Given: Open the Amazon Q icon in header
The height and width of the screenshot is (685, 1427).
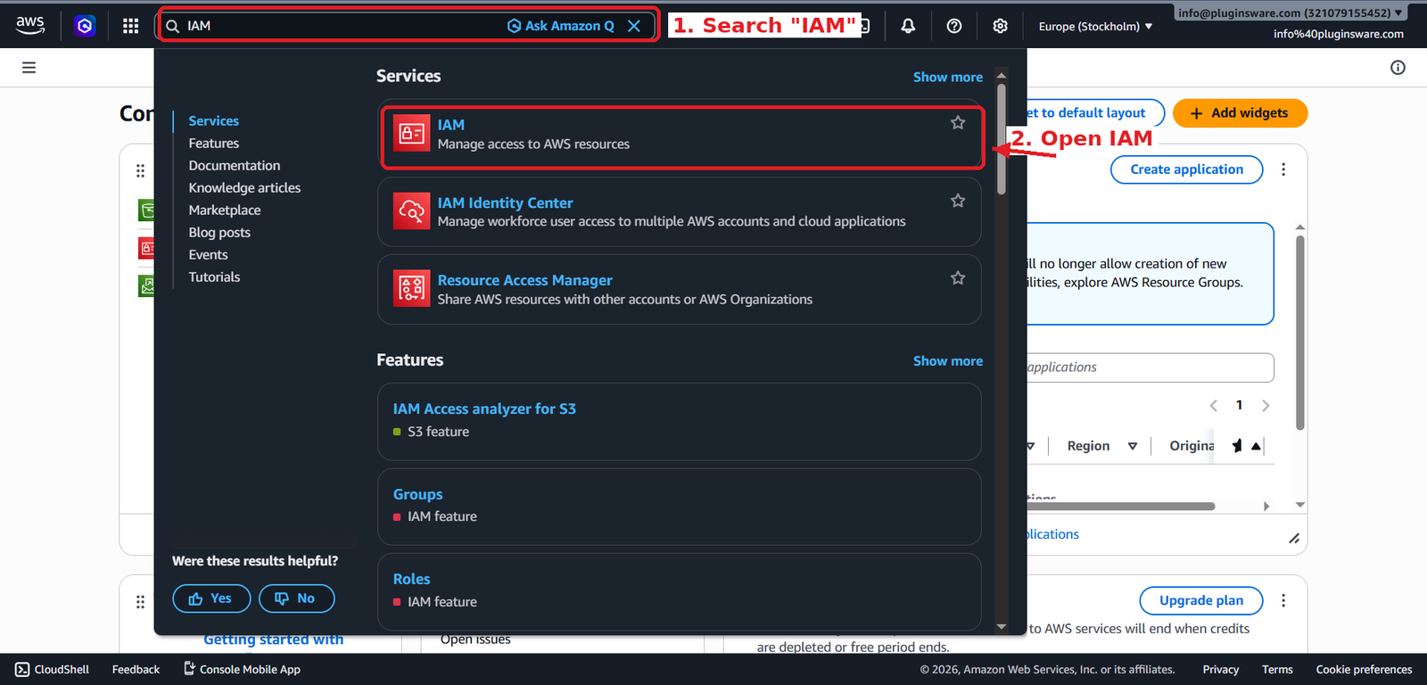Looking at the screenshot, I should (85, 26).
